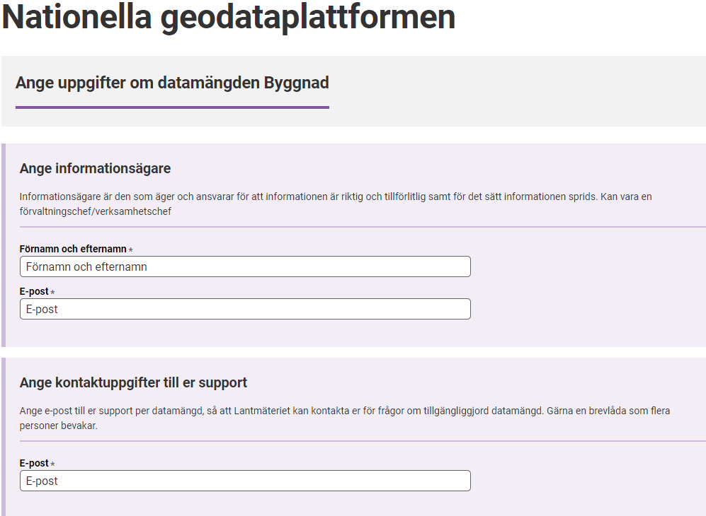Click the support description about Lantmäteriet
The height and width of the screenshot is (516, 706).
tap(344, 418)
